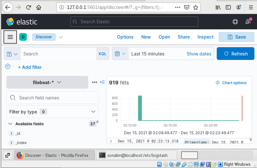Open date quick menu with calendar icon
This screenshot has height=168, width=257.
pos(120,54)
